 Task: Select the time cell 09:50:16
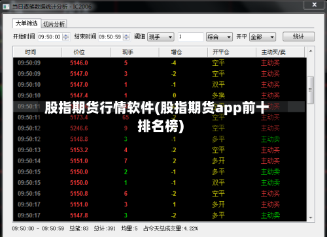coord(29,193)
